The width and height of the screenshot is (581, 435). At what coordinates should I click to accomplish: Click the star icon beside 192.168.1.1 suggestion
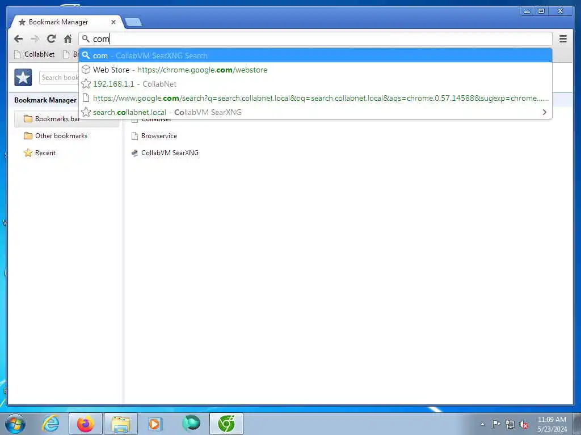coord(86,84)
